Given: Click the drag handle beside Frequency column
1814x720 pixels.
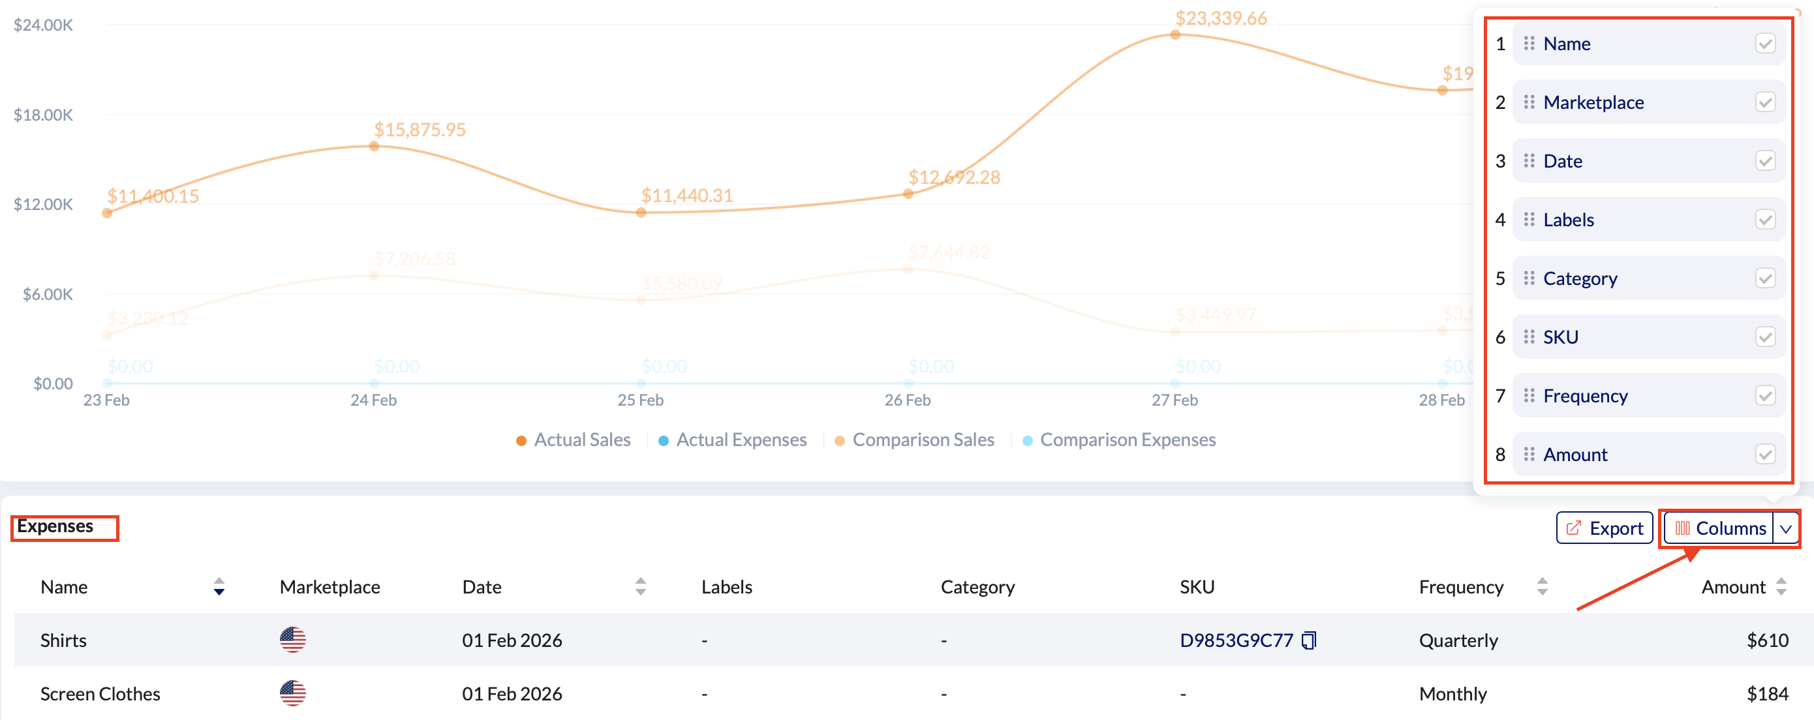Looking at the screenshot, I should point(1529,395).
